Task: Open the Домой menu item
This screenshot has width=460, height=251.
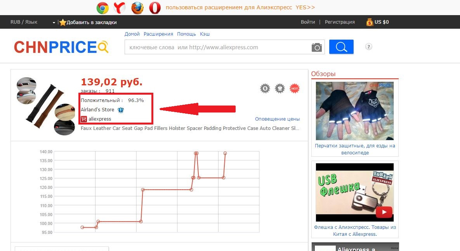Action: (x=132, y=34)
